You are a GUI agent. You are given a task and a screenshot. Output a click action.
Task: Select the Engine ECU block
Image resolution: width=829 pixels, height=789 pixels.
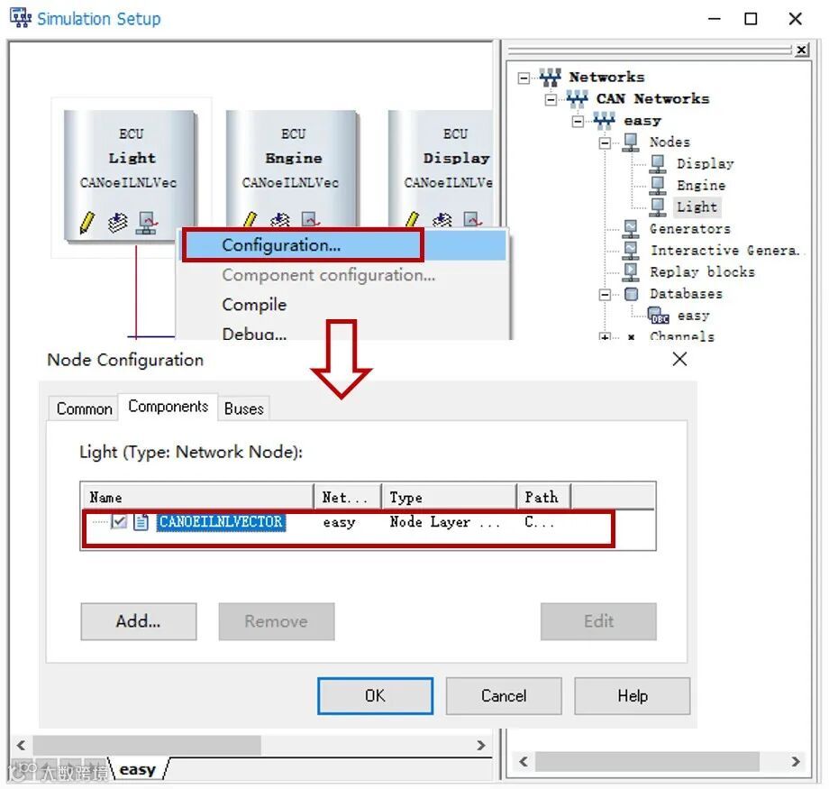pyautogui.click(x=292, y=170)
